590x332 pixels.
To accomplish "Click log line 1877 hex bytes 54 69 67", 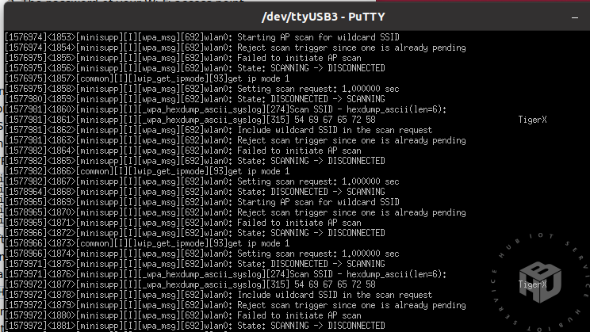I will [190, 284].
